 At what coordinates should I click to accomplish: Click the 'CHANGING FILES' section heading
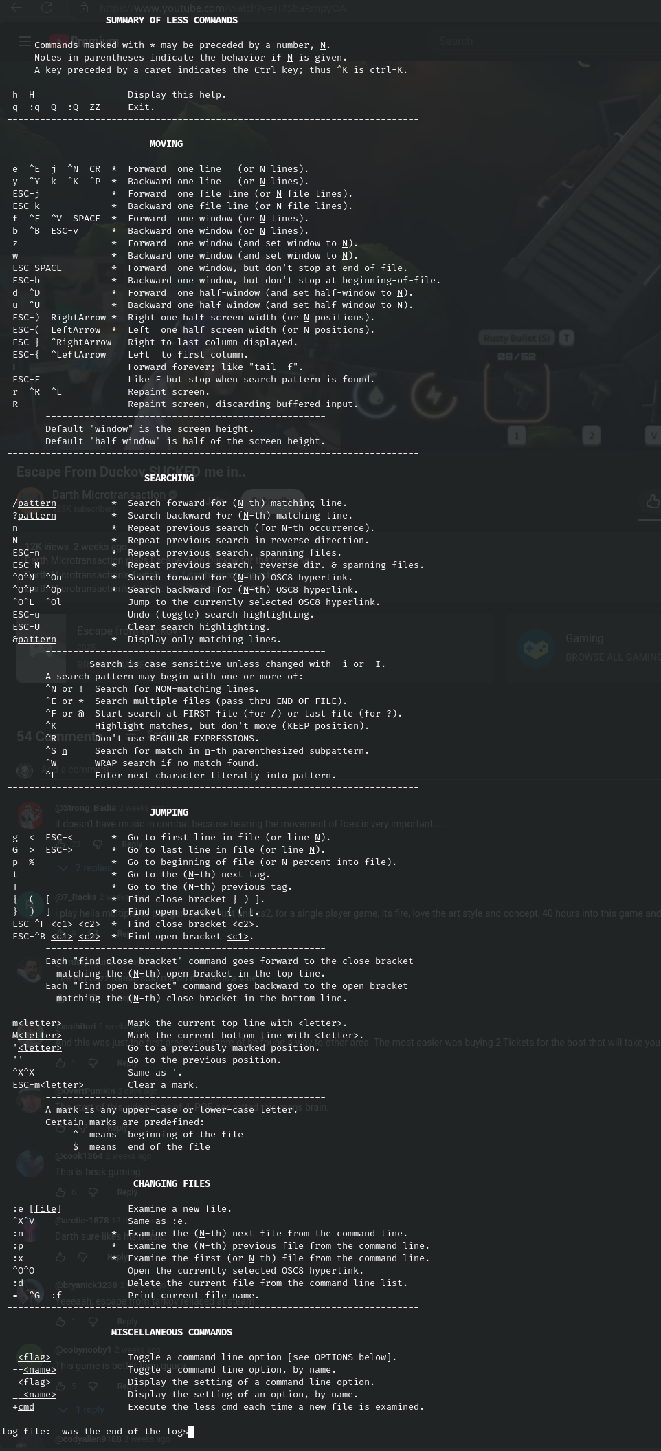(172, 1183)
